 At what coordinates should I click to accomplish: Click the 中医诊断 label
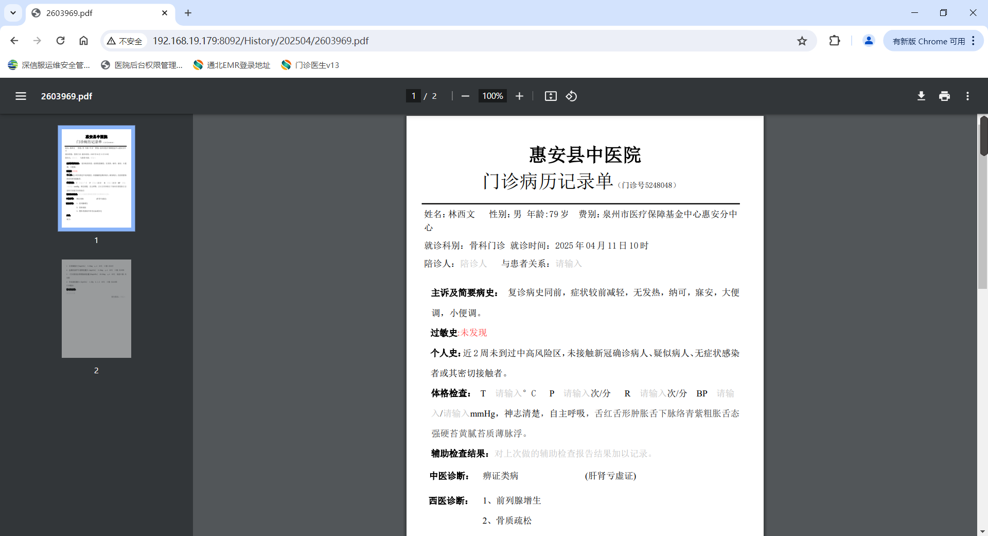coord(449,476)
